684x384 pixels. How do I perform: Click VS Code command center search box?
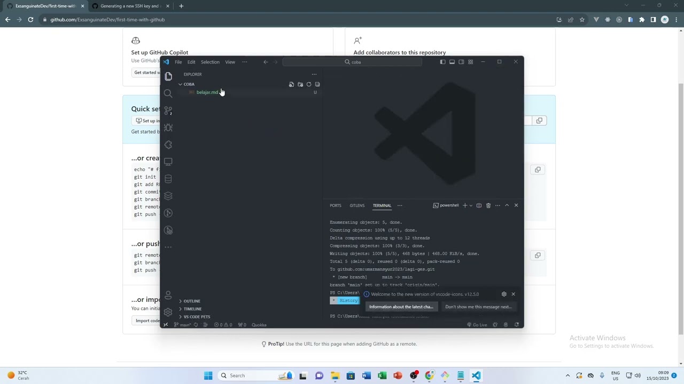coord(352,62)
